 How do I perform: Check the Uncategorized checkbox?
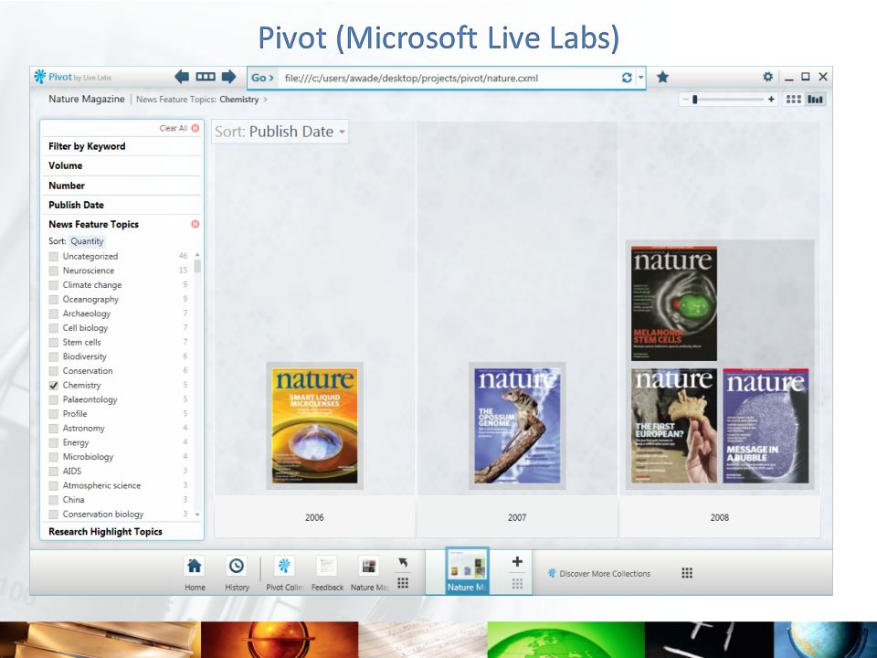point(54,256)
